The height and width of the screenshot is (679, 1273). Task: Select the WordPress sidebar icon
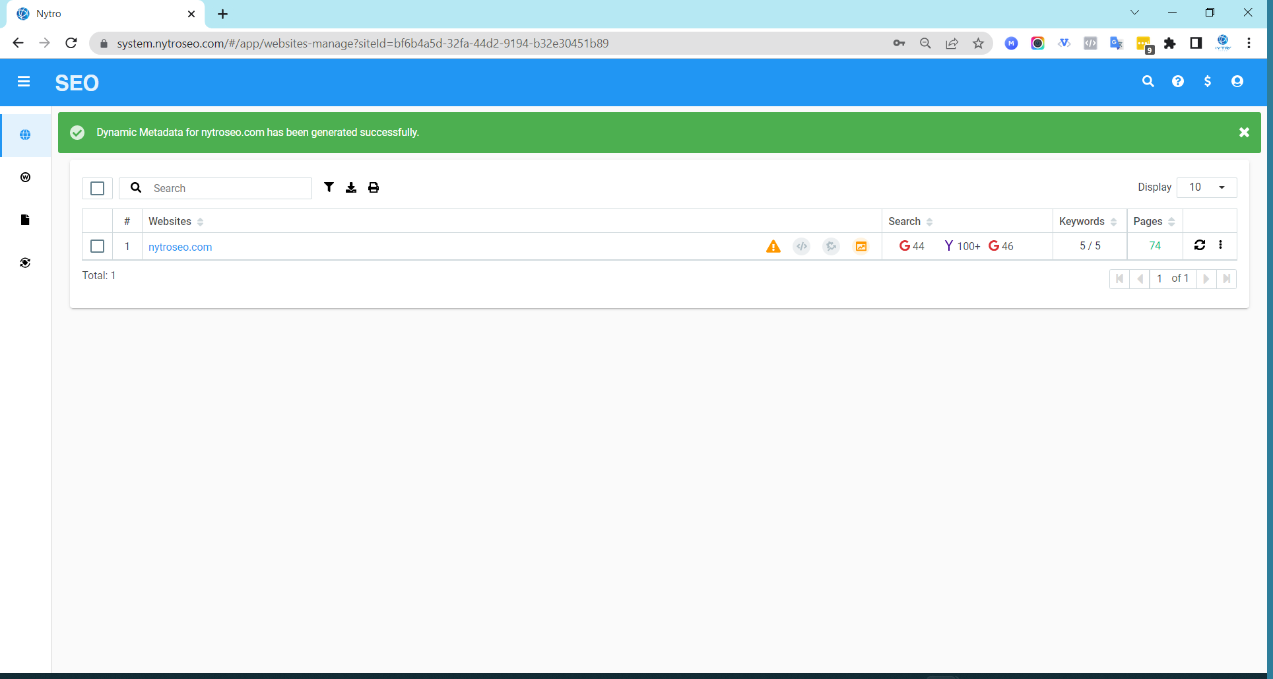pyautogui.click(x=25, y=177)
